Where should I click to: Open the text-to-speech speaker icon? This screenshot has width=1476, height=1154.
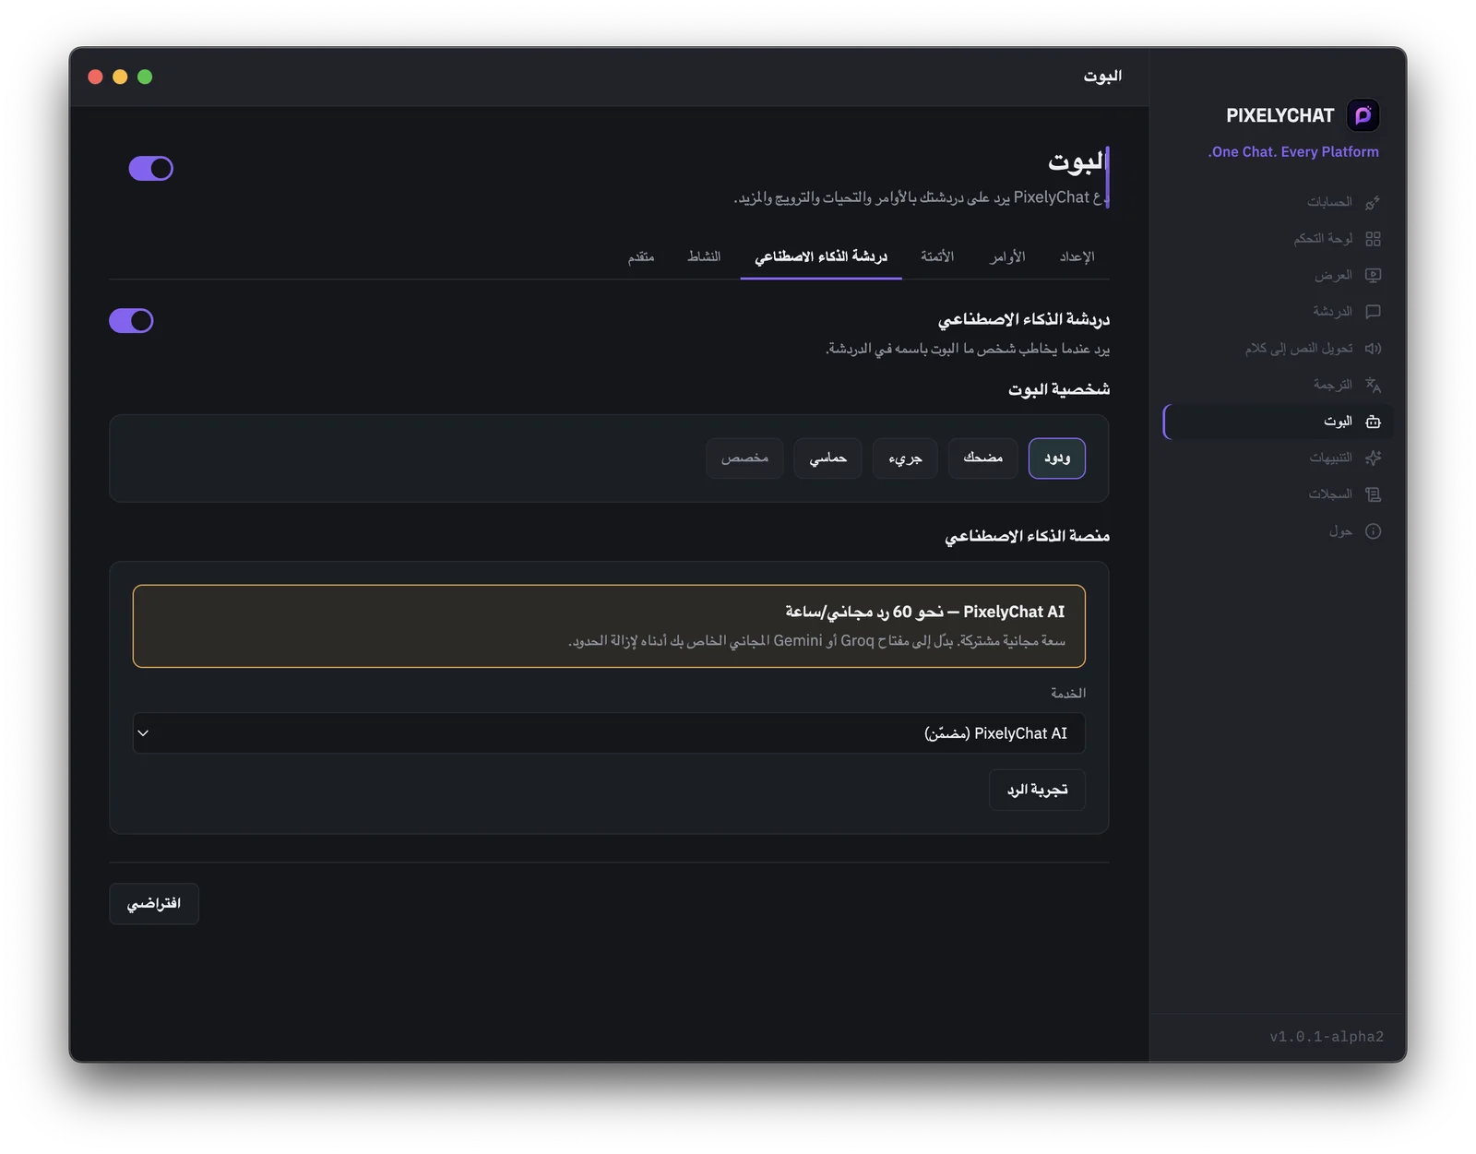1373,349
